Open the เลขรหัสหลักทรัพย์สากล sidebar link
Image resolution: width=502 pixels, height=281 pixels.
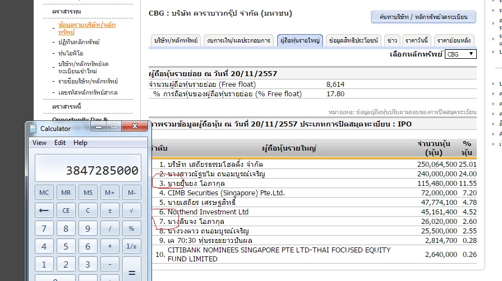(87, 92)
